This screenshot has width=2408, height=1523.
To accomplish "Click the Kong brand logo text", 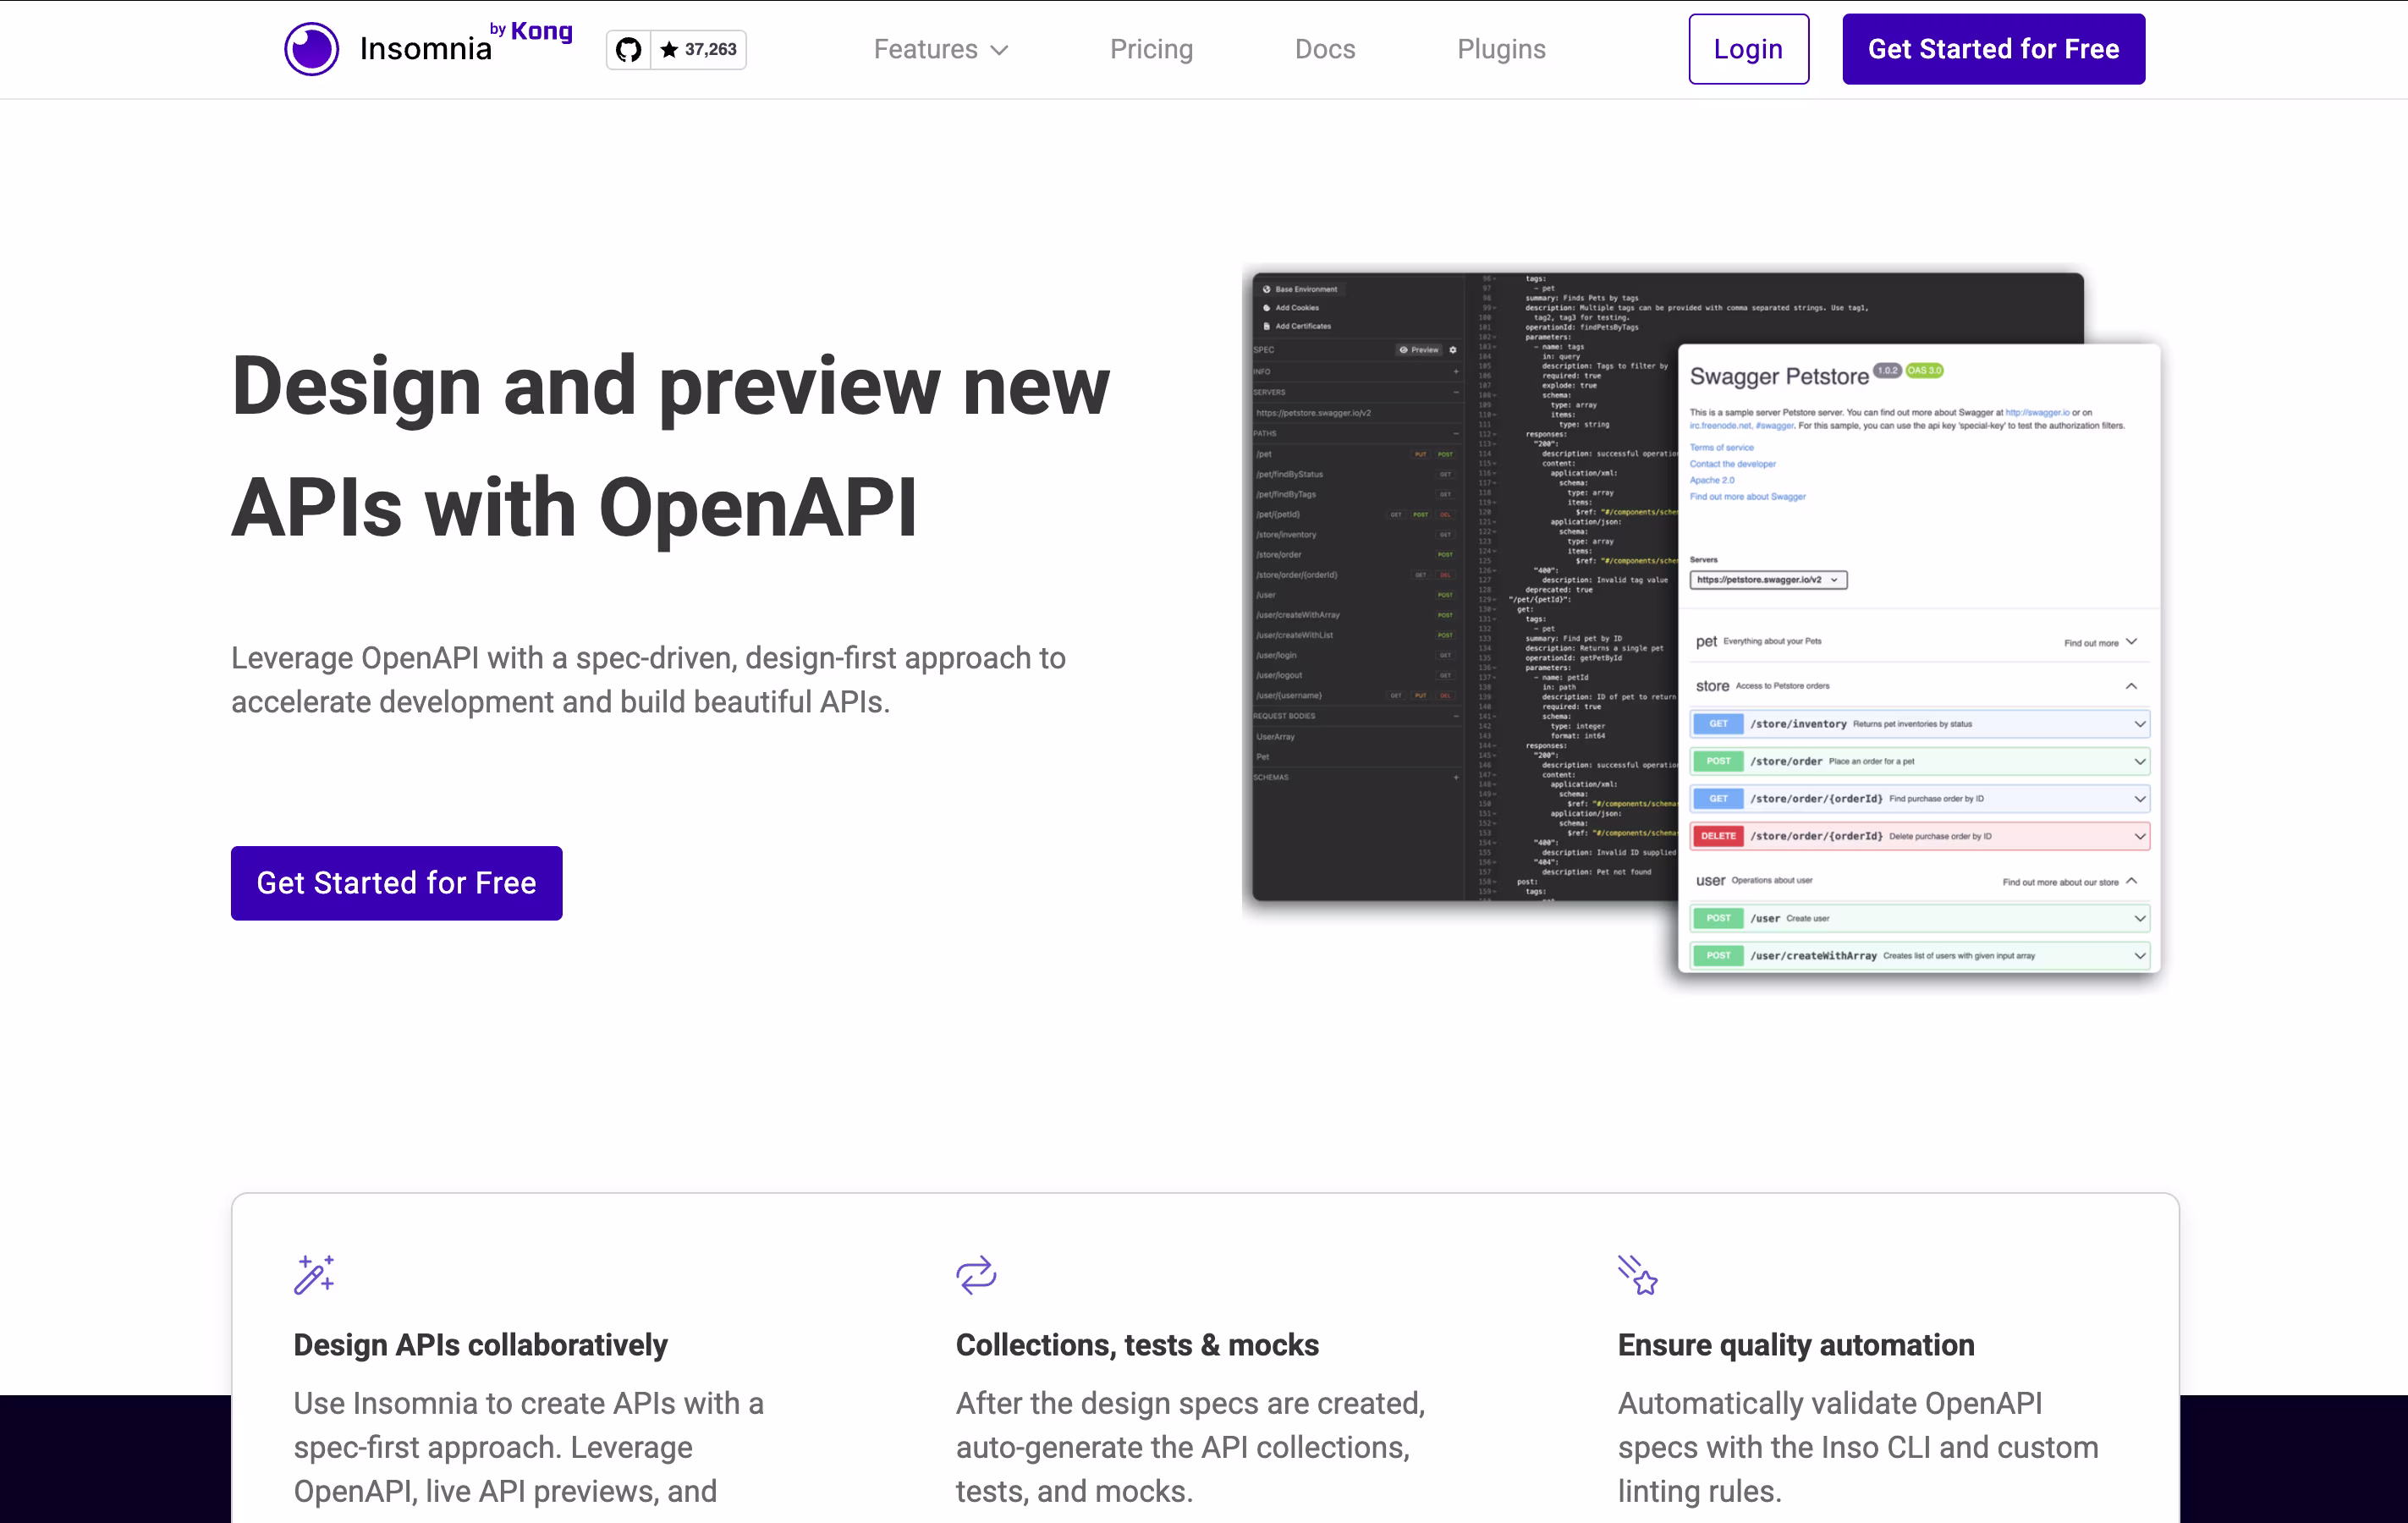I will pyautogui.click(x=540, y=31).
